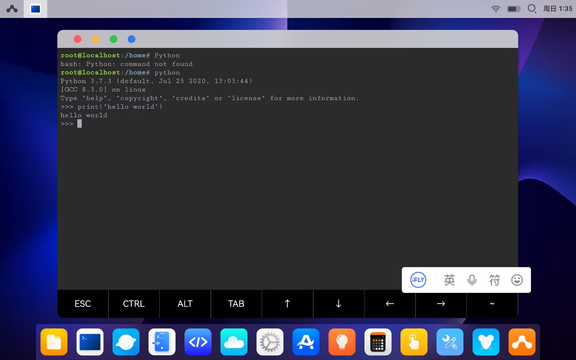This screenshot has height=360, width=576.
Task: Click the terminal cursor at the >>> prompt
Action: click(79, 124)
